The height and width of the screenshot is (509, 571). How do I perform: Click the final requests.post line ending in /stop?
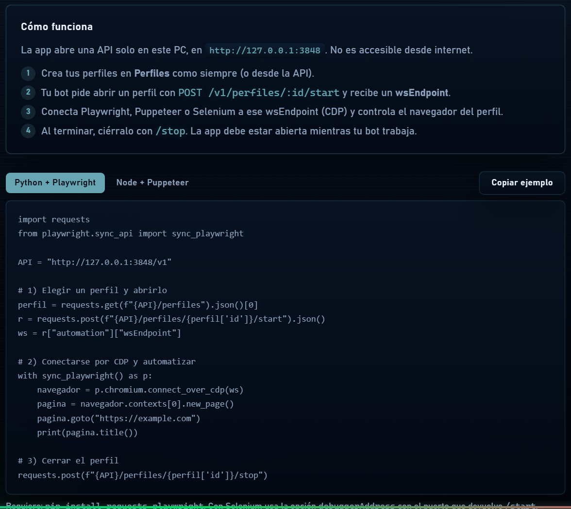pos(143,475)
